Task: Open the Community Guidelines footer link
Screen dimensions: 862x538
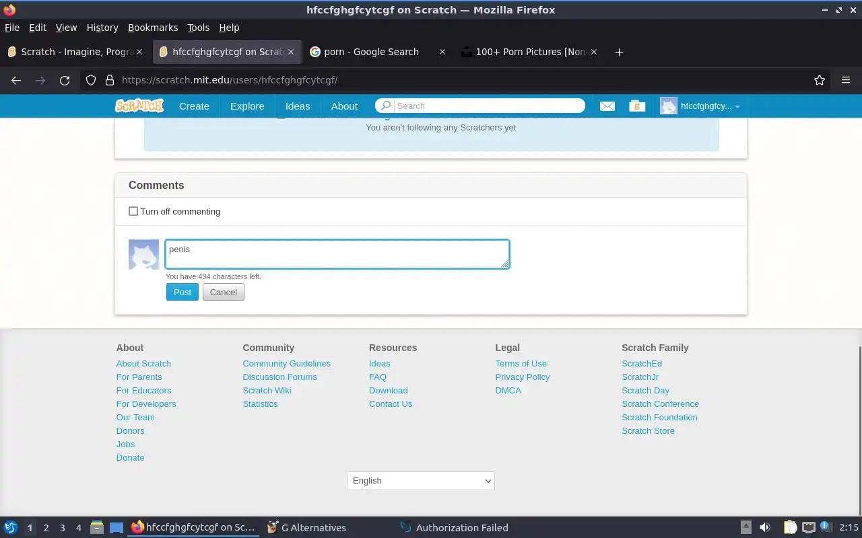Action: [287, 364]
